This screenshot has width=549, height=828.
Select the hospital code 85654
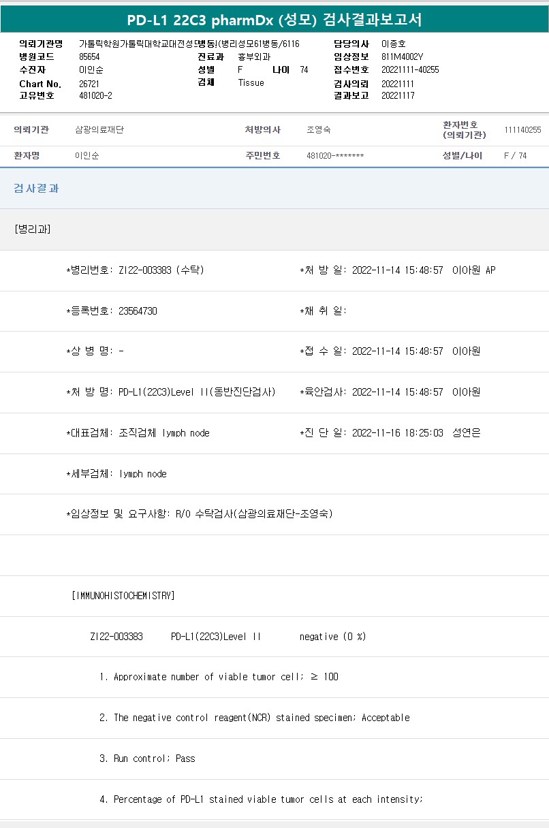point(89,57)
